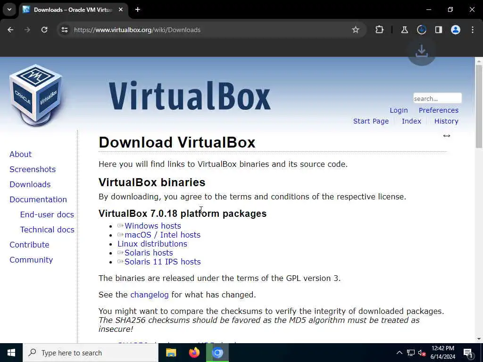Open the Index link
Screen dimensions: 483x362
click(x=411, y=121)
